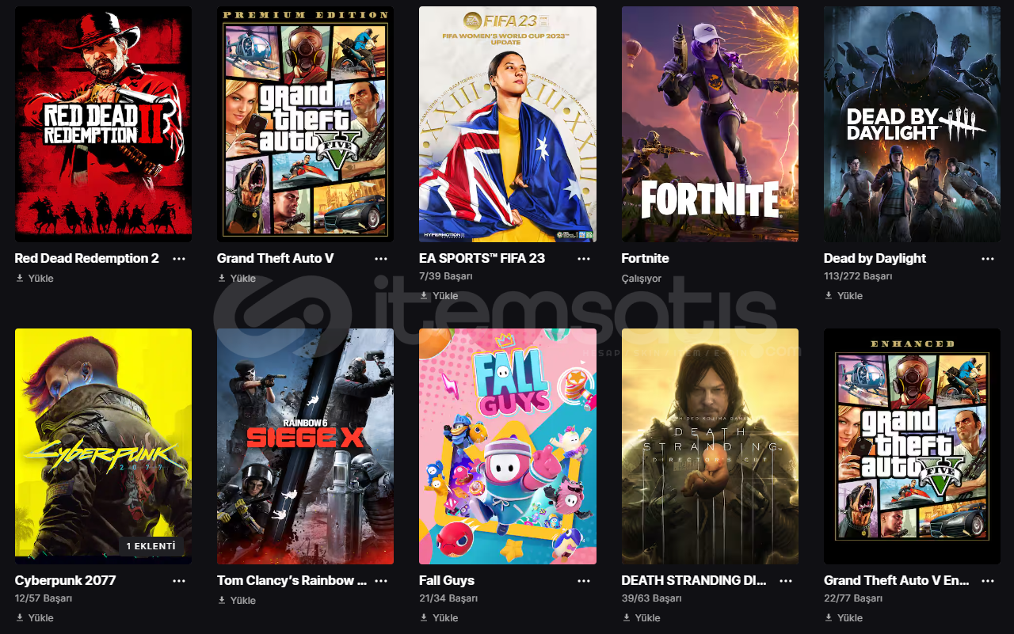1014x634 pixels.
Task: Open options for Grand Theft Auto V Enhanced
Action: click(988, 581)
